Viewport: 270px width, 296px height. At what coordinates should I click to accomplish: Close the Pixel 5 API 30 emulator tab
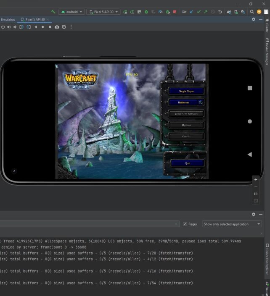tap(48, 19)
